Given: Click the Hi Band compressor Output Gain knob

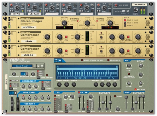Looking at the screenshot, I should [138, 37].
